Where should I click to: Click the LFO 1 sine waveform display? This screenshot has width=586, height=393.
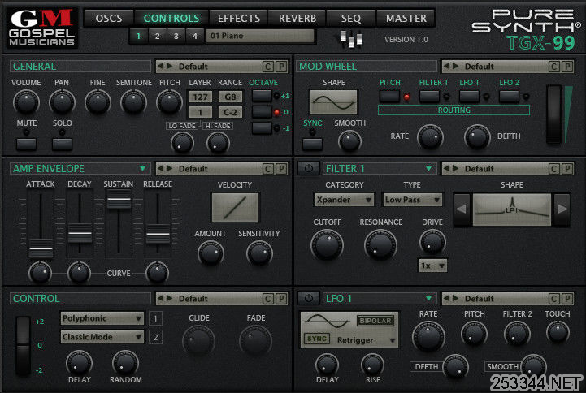point(328,321)
